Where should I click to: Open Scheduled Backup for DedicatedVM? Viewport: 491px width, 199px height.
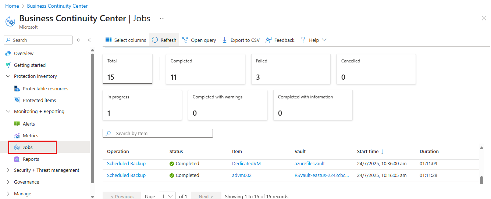point(126,164)
